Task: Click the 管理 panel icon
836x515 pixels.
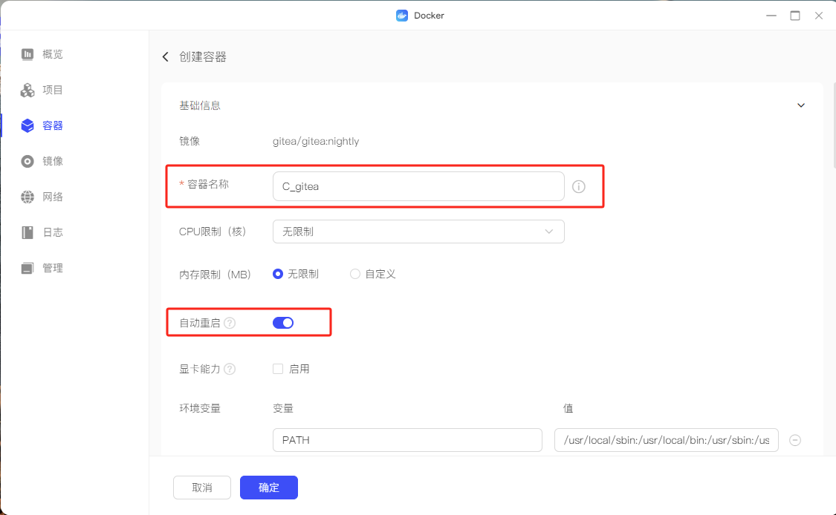Action: [27, 269]
